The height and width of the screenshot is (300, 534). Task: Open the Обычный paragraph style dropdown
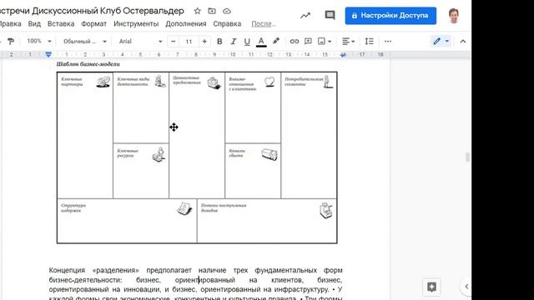pyautogui.click(x=85, y=42)
